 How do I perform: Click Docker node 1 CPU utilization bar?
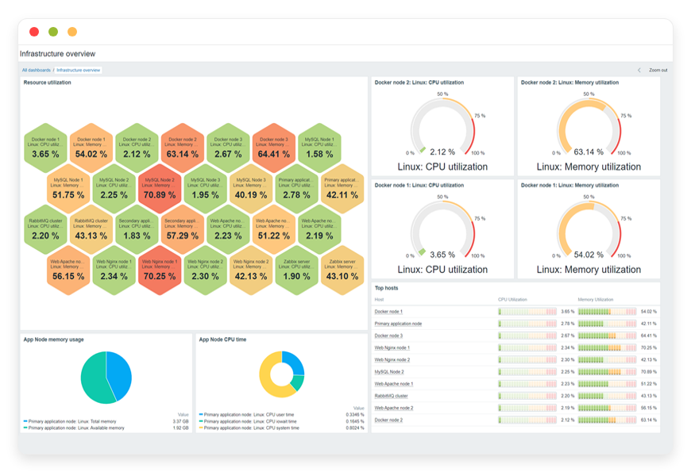point(527,312)
